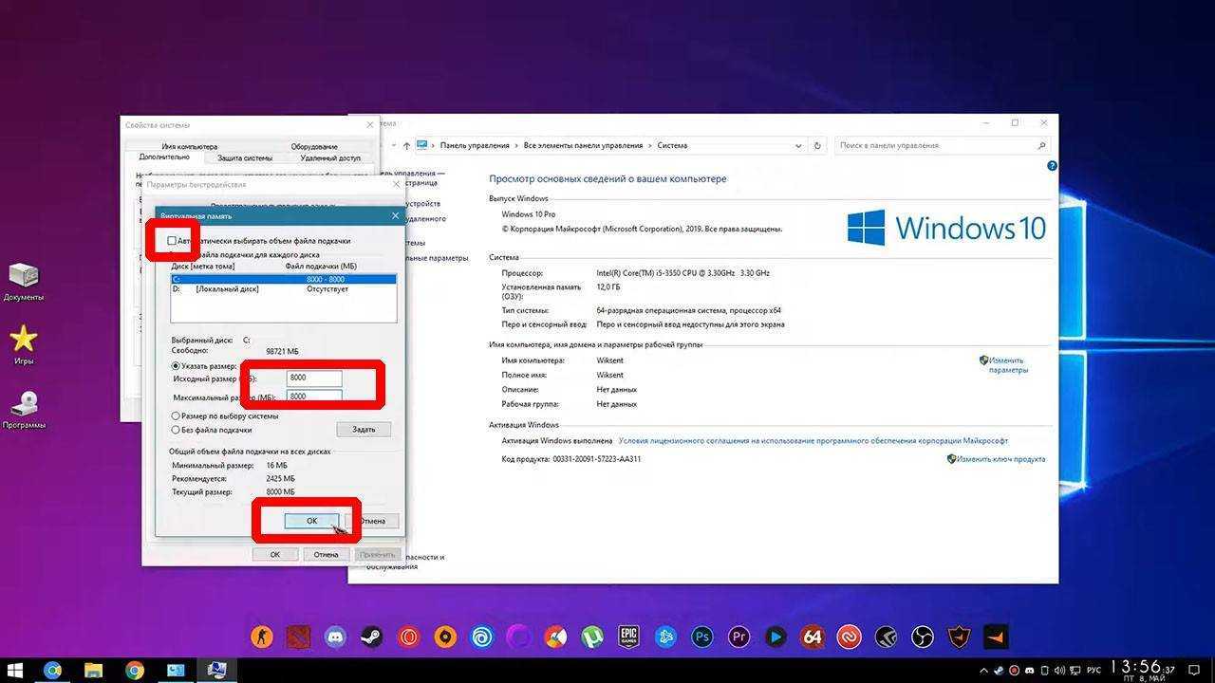
Task: Click 'Изменить параметры' link
Action: coord(1007,365)
